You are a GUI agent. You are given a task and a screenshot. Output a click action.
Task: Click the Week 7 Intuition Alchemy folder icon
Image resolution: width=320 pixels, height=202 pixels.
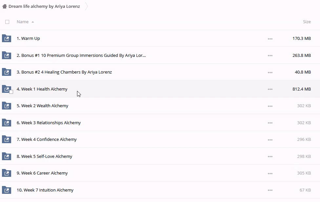(x=7, y=190)
